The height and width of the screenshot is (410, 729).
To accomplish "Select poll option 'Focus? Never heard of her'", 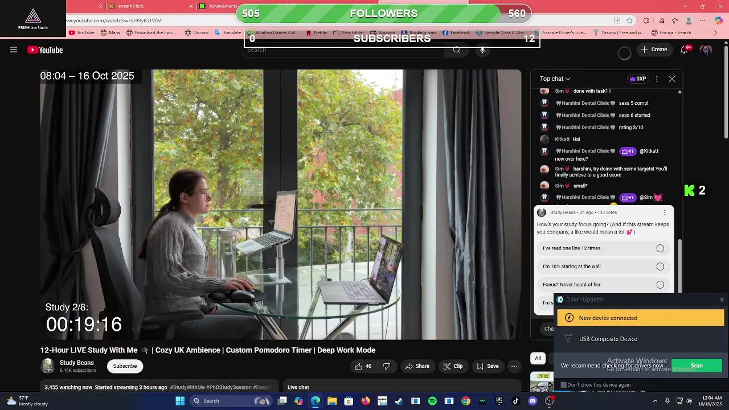I will pyautogui.click(x=603, y=285).
